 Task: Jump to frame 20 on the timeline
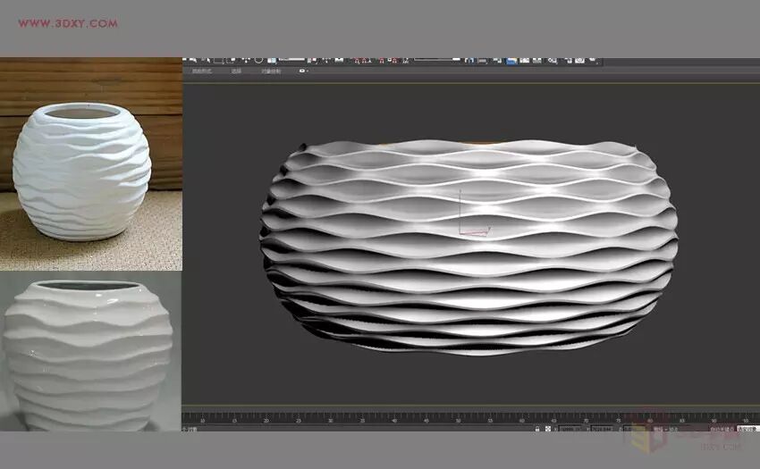coord(266,421)
